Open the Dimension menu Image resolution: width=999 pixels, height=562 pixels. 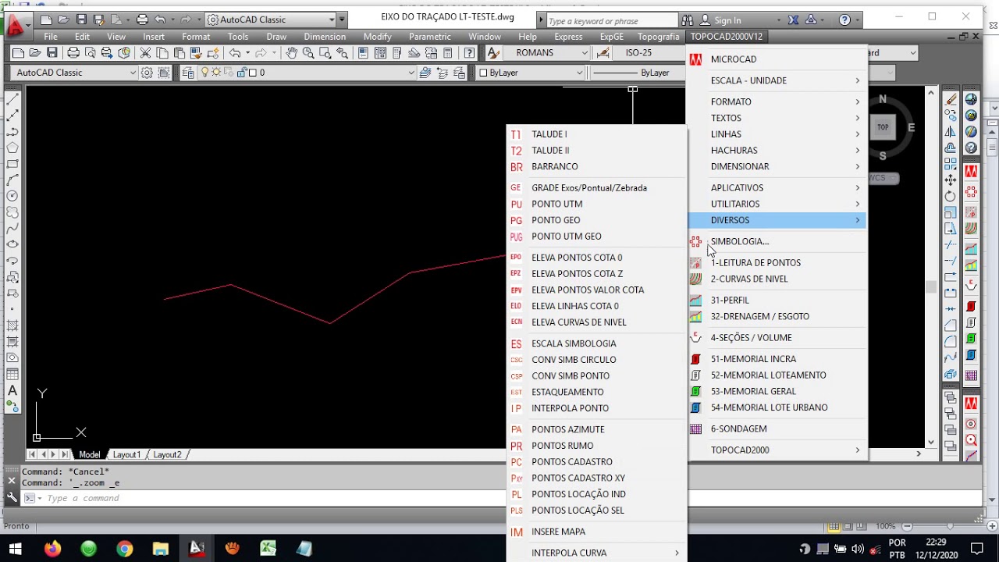[325, 37]
